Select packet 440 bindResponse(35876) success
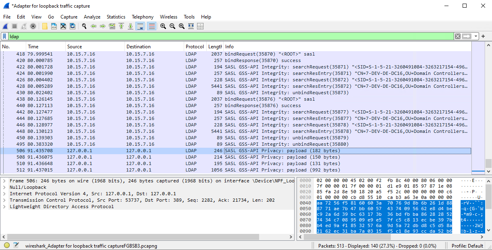Screen dimensions: 492x250 [236, 105]
